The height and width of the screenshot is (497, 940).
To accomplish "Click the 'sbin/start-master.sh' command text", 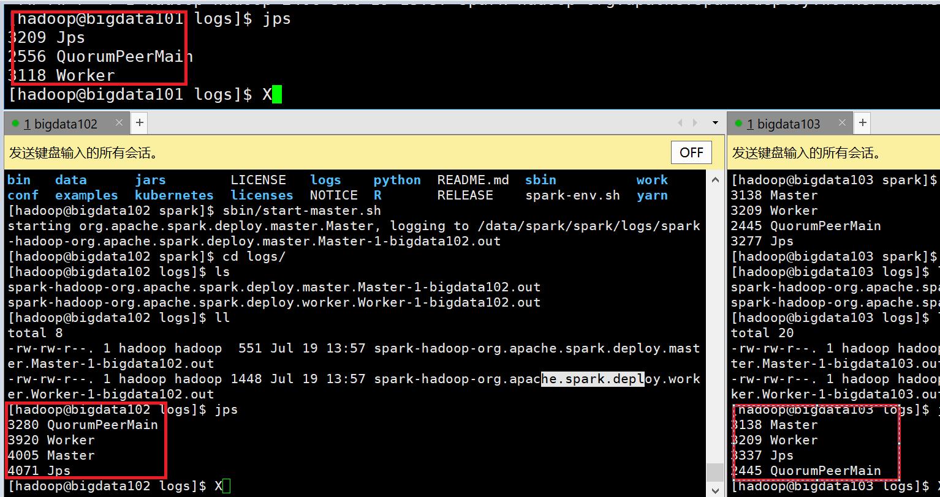I will (301, 211).
